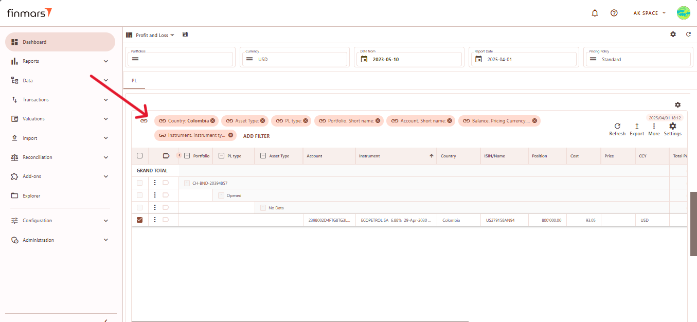Uncheck the ECOPETROL SA row checkbox
This screenshot has height=322, width=697.
pos(139,220)
